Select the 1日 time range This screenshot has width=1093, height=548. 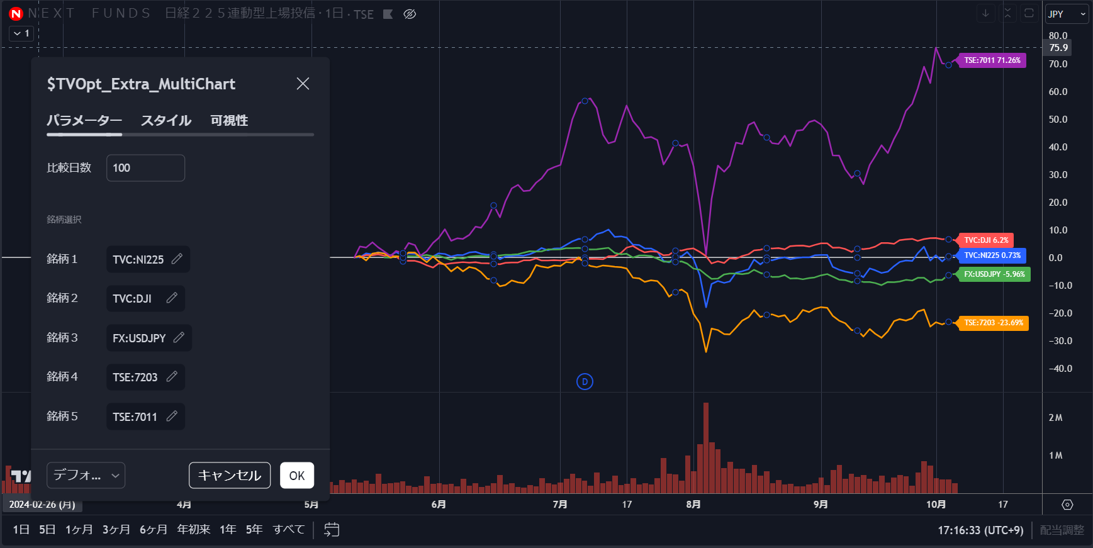pos(21,530)
